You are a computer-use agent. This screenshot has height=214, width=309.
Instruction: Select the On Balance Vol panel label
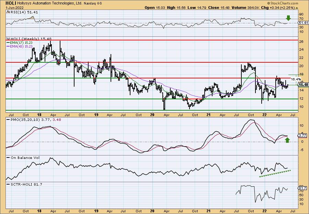coord(25,158)
